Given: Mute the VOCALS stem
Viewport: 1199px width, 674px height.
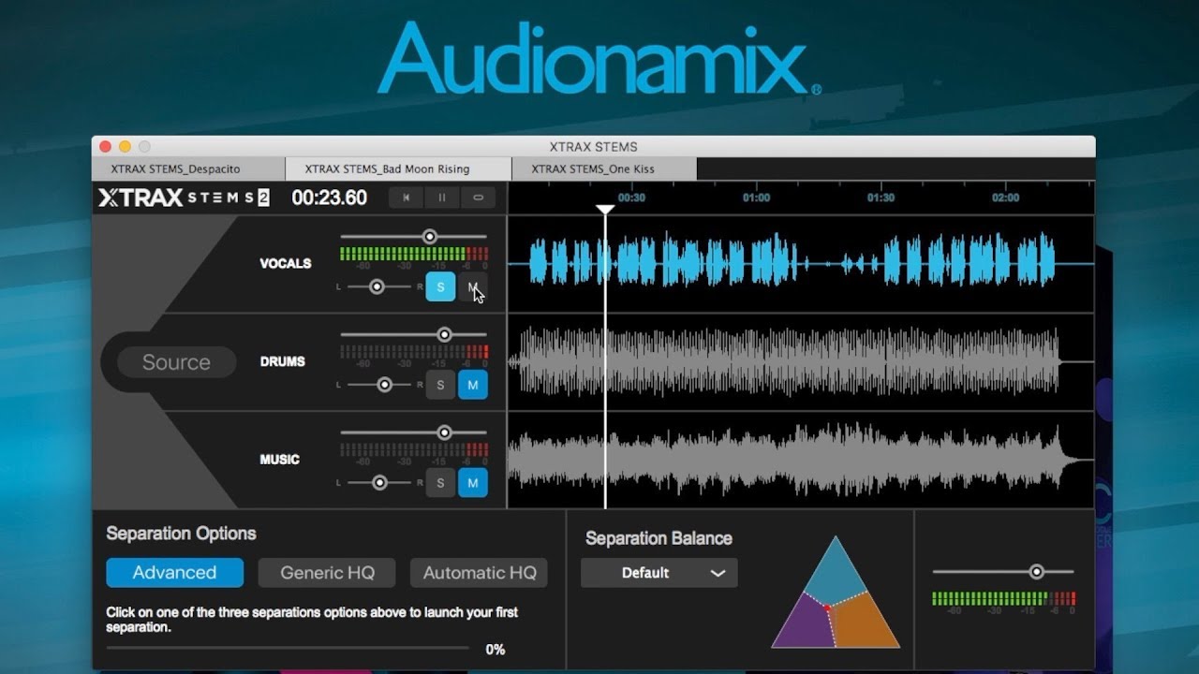Looking at the screenshot, I should point(473,286).
